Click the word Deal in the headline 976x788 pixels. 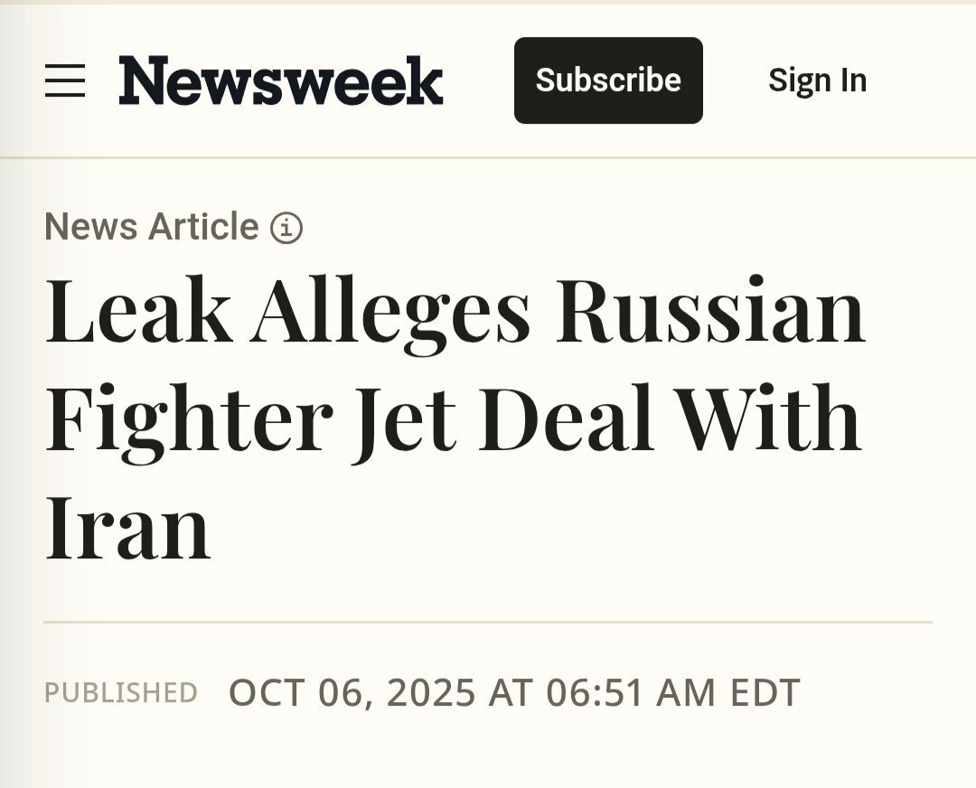(567, 420)
